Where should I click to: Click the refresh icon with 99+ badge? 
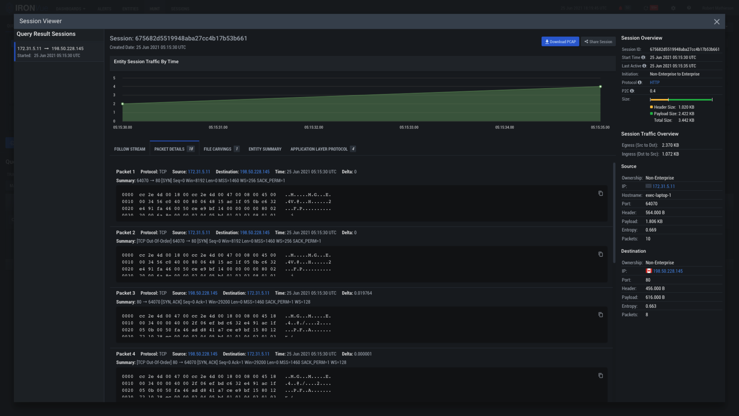tap(646, 8)
